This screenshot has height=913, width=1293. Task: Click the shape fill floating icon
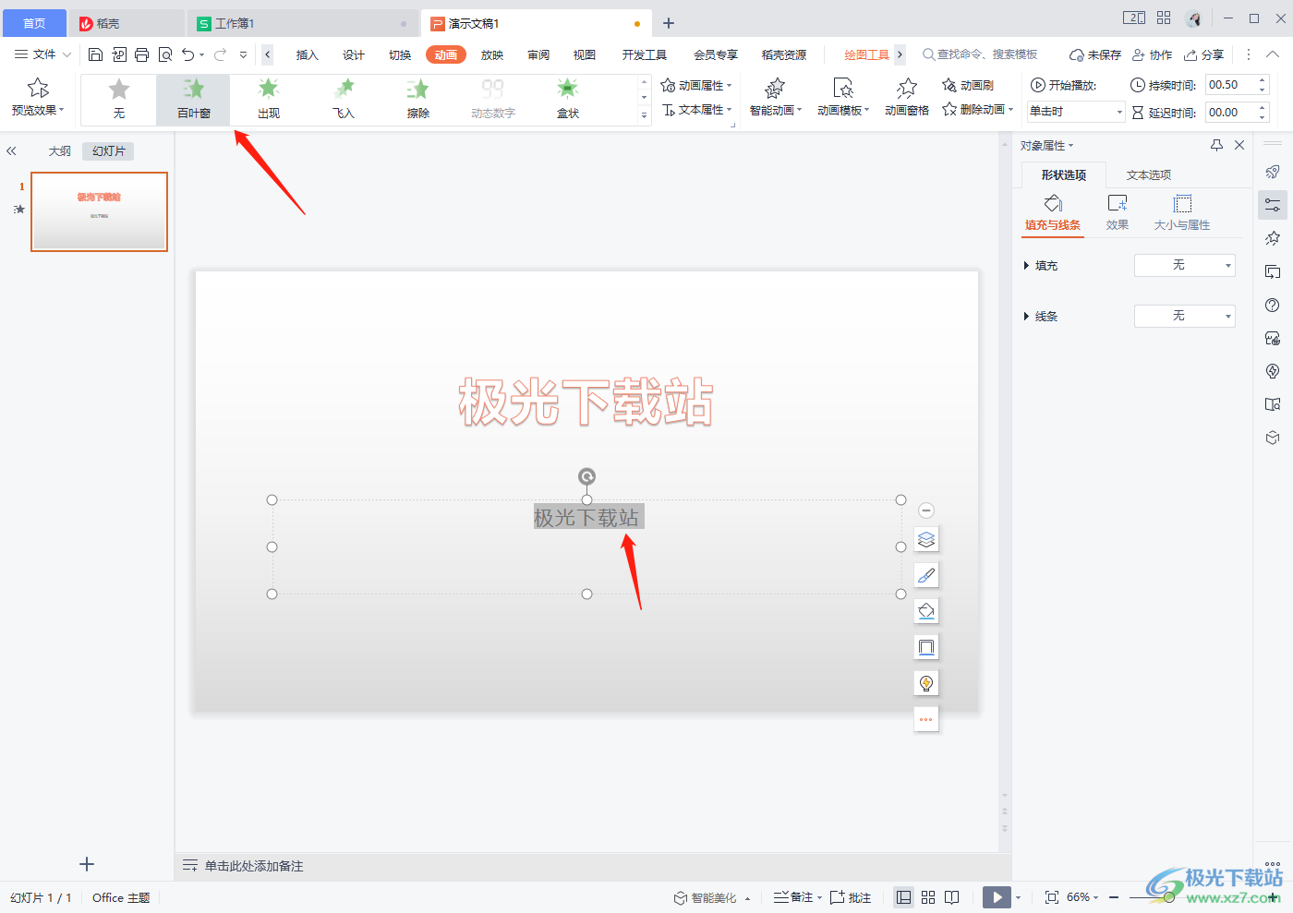[926, 611]
